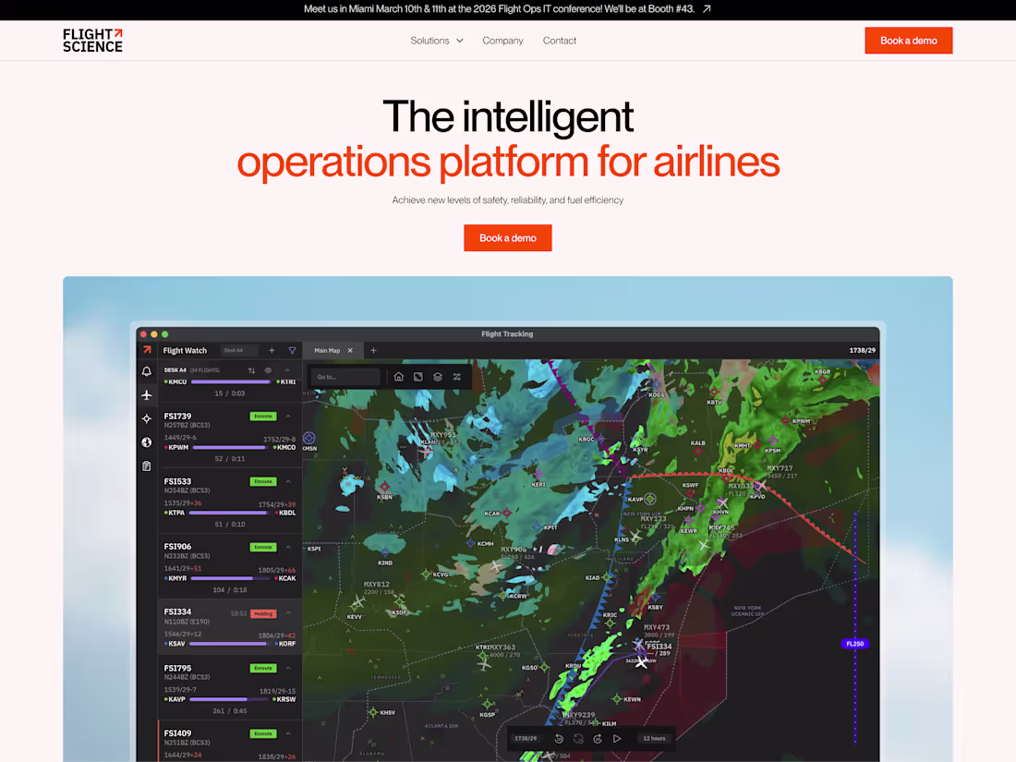This screenshot has width=1016, height=762.
Task: Open the Contact menu item
Action: 559,40
